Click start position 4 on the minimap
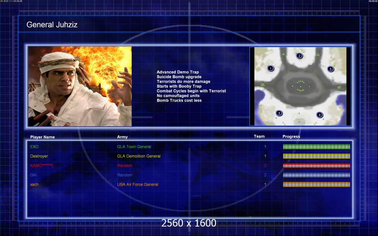The image size is (378, 236). (x=320, y=115)
